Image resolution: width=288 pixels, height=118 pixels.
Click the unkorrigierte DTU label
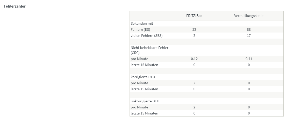(x=145, y=101)
